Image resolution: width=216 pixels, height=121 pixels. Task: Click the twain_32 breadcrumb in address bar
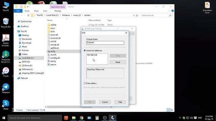[77, 15]
